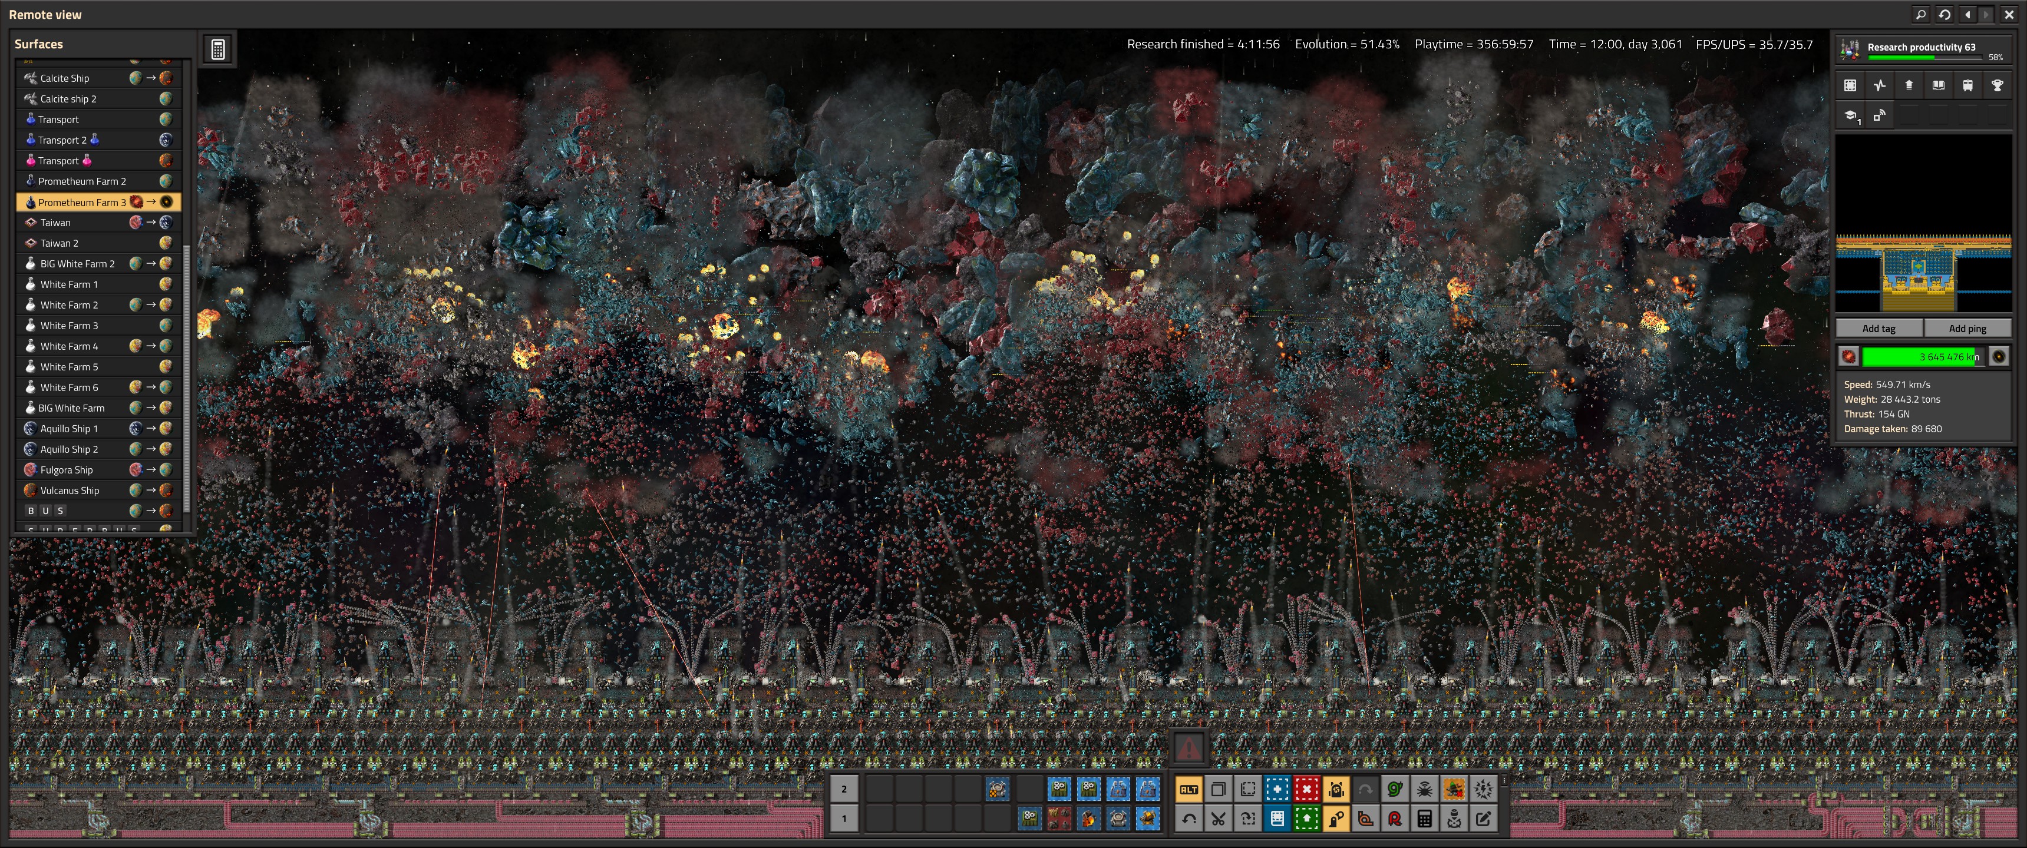This screenshot has width=2027, height=848.
Task: Open the Factoriopedia book icon
Action: [x=1938, y=85]
